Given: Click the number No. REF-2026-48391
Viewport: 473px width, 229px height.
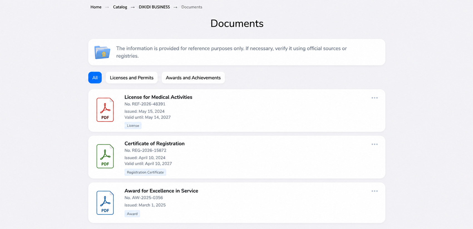Looking at the screenshot, I should [145, 104].
